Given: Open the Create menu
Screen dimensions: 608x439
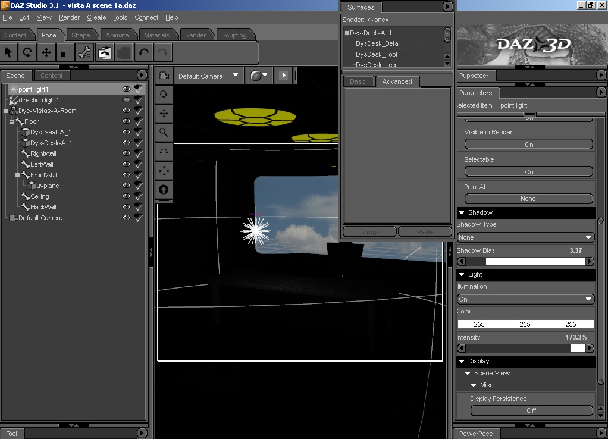Looking at the screenshot, I should pos(96,17).
